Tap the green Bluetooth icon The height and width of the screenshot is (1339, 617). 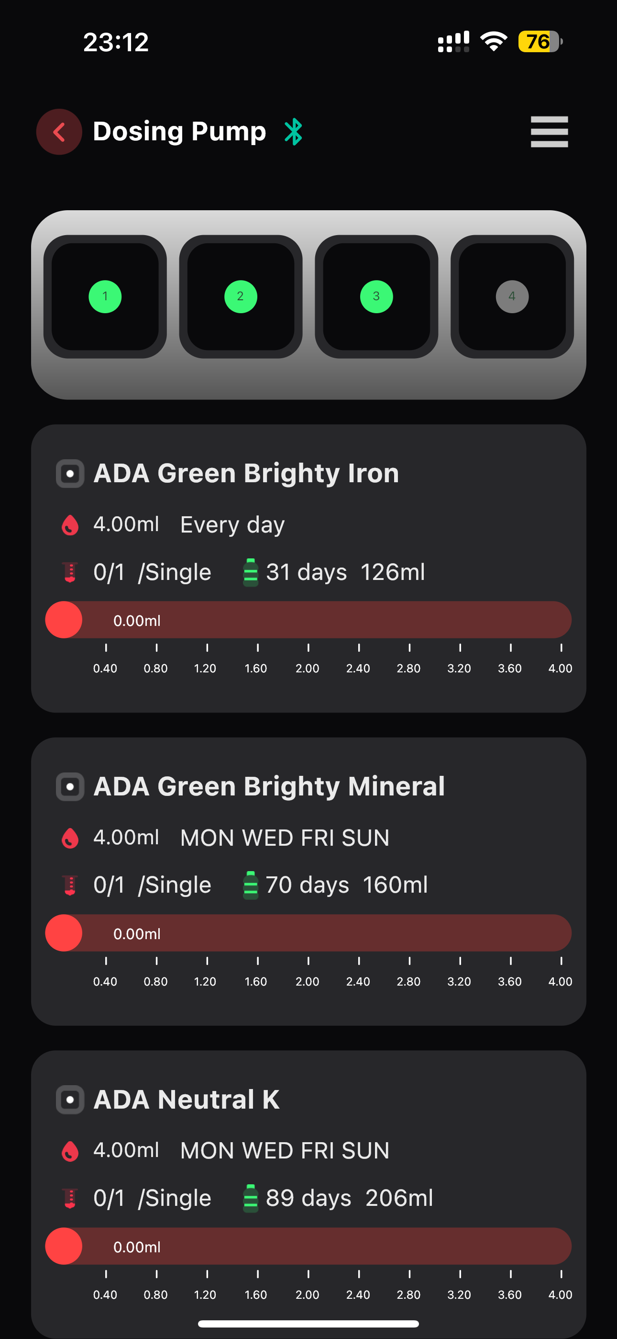[294, 132]
